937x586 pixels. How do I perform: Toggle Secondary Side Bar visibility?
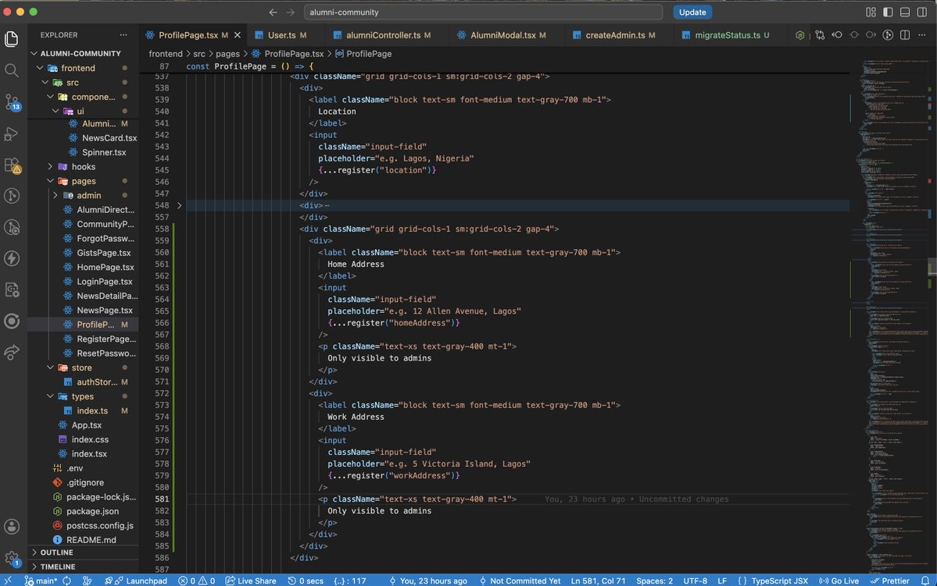tap(922, 12)
